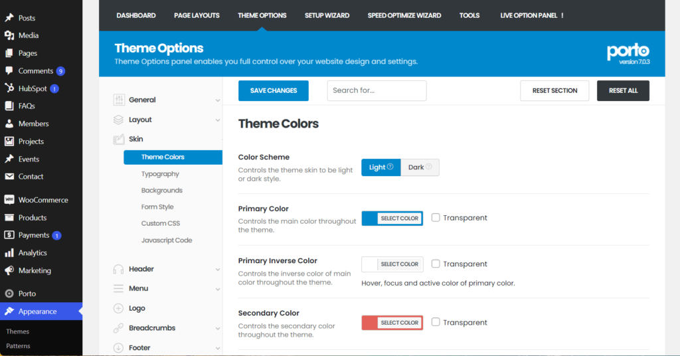Click the Search for input field

coord(377,90)
